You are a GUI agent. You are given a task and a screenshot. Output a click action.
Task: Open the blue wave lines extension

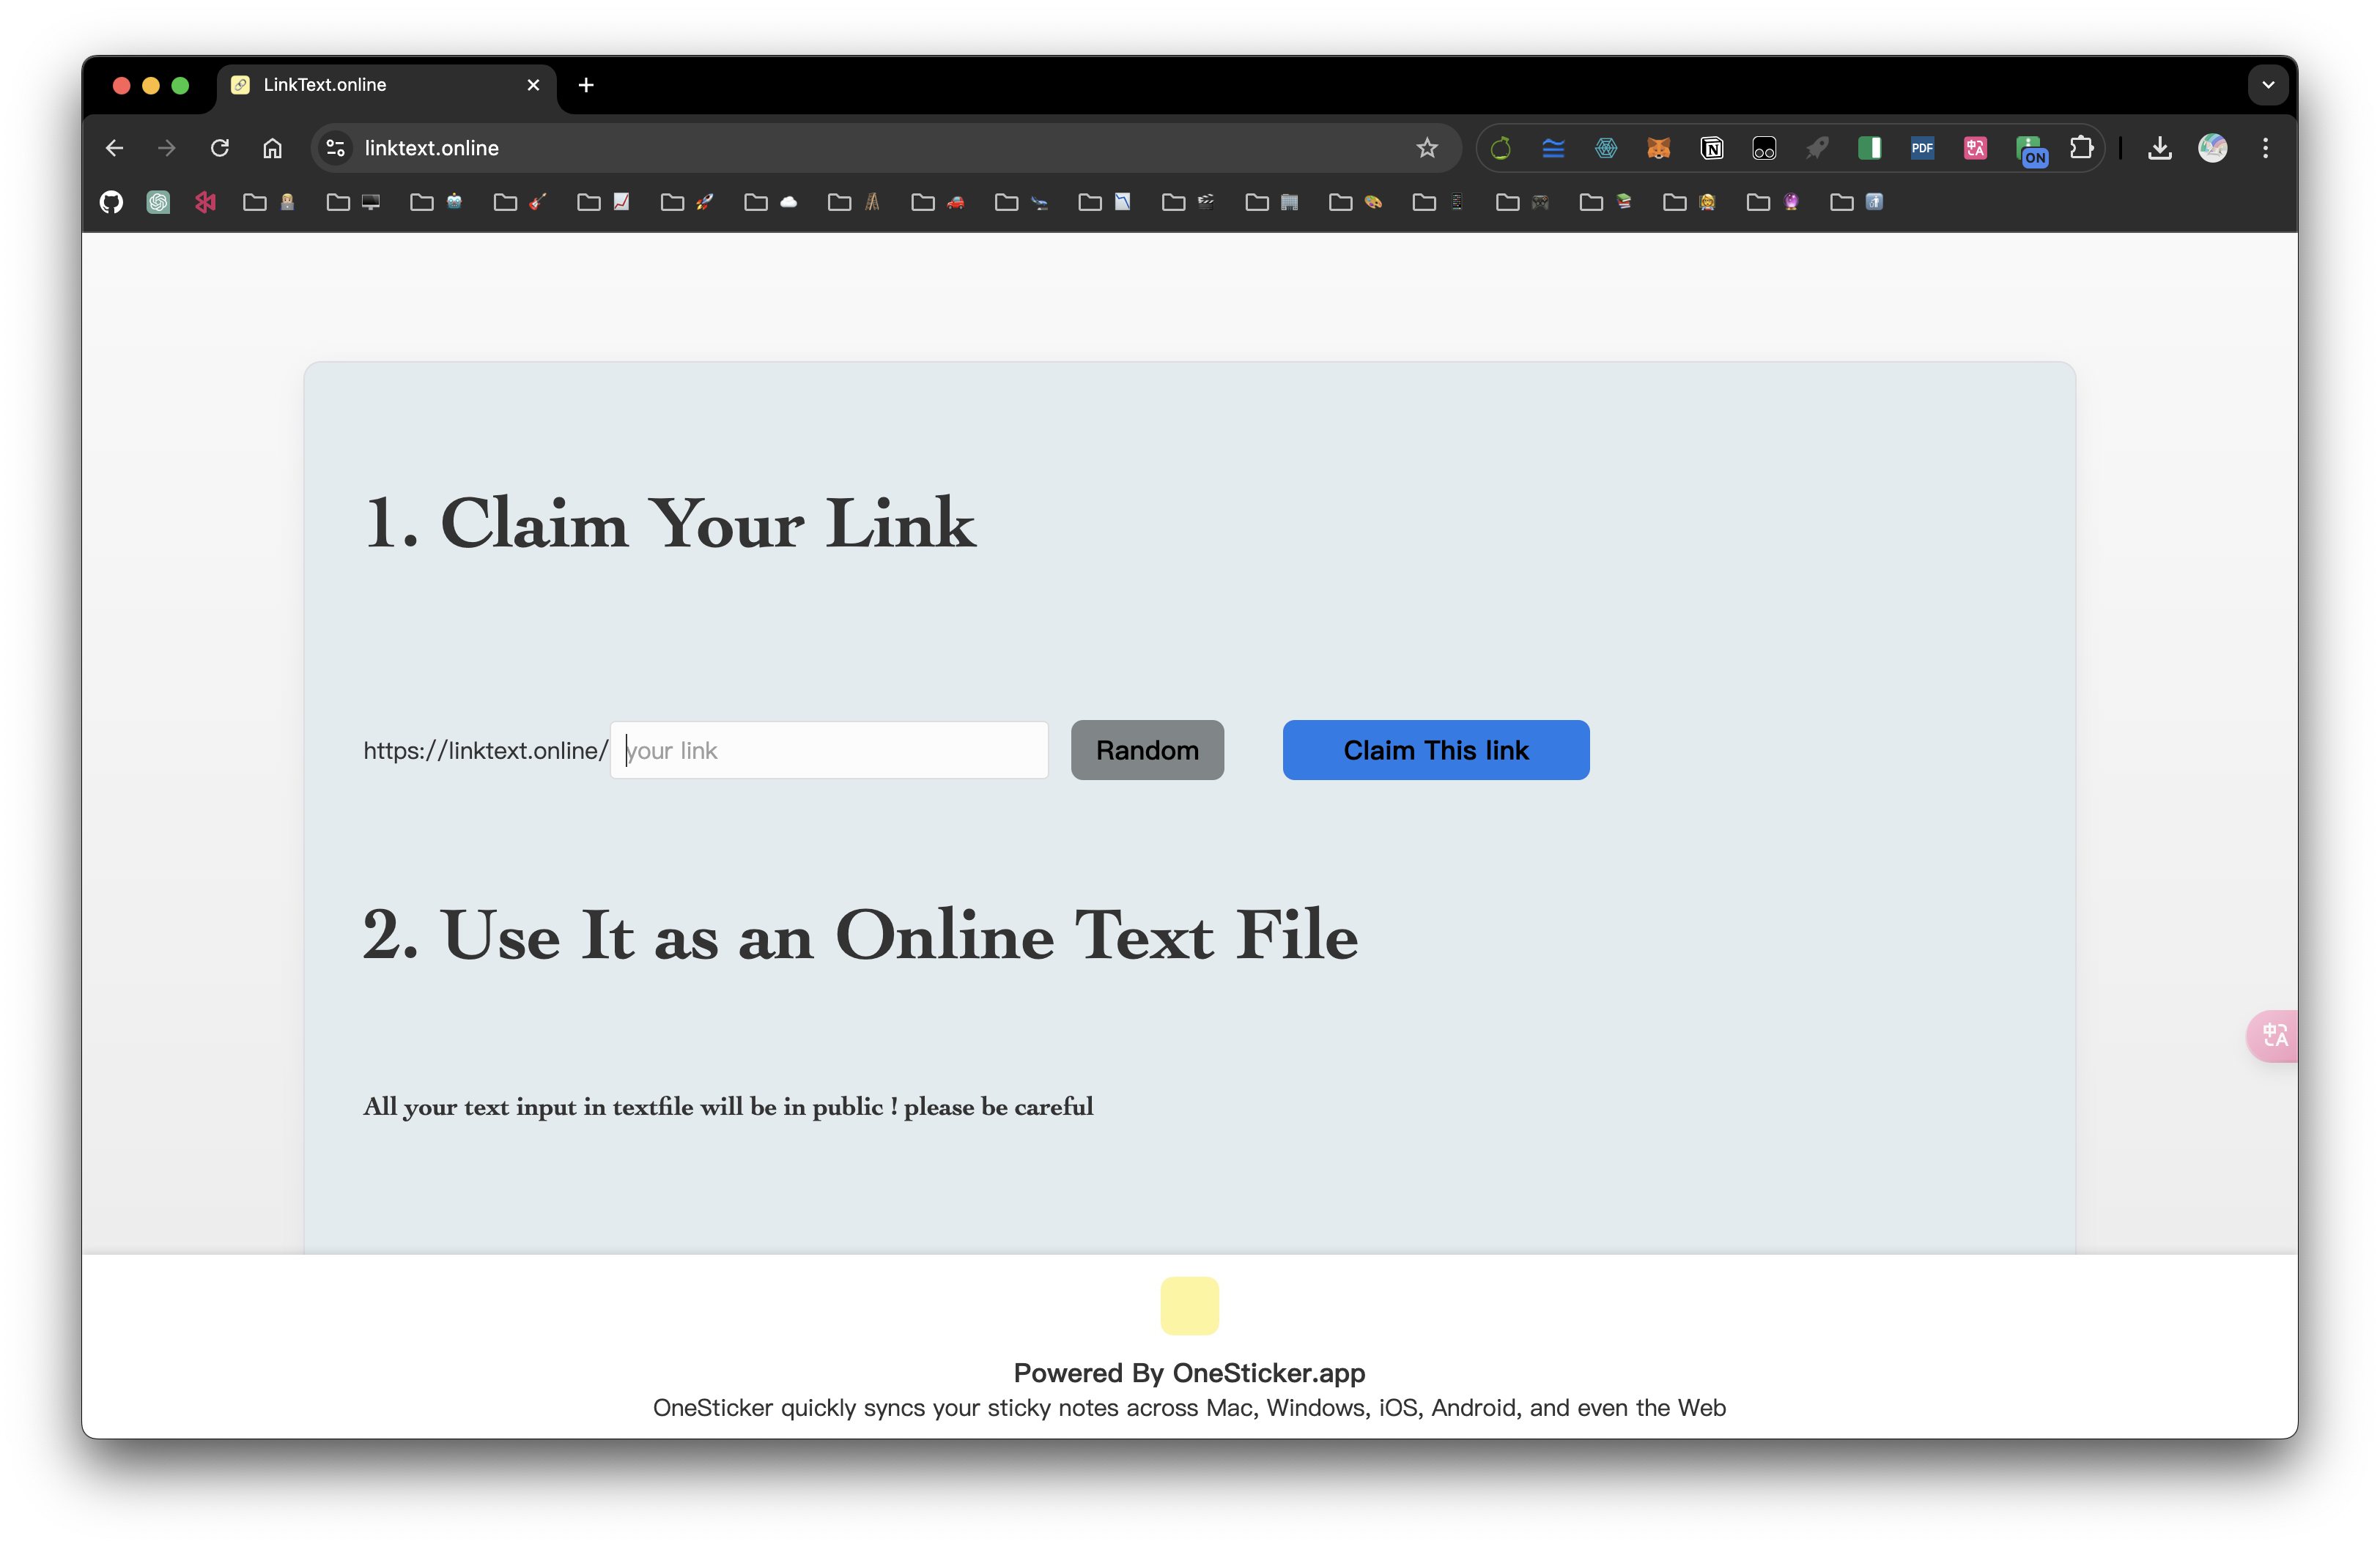(x=1553, y=148)
